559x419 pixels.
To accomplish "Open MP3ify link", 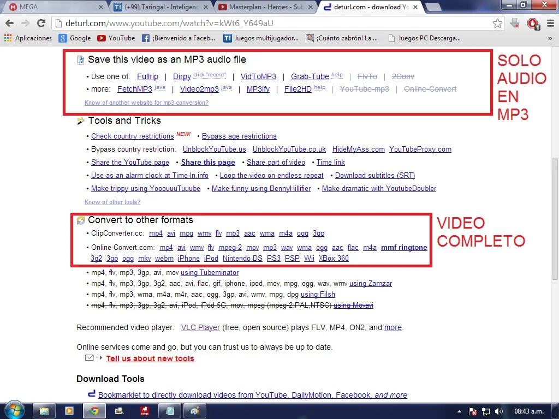I will (x=258, y=89).
